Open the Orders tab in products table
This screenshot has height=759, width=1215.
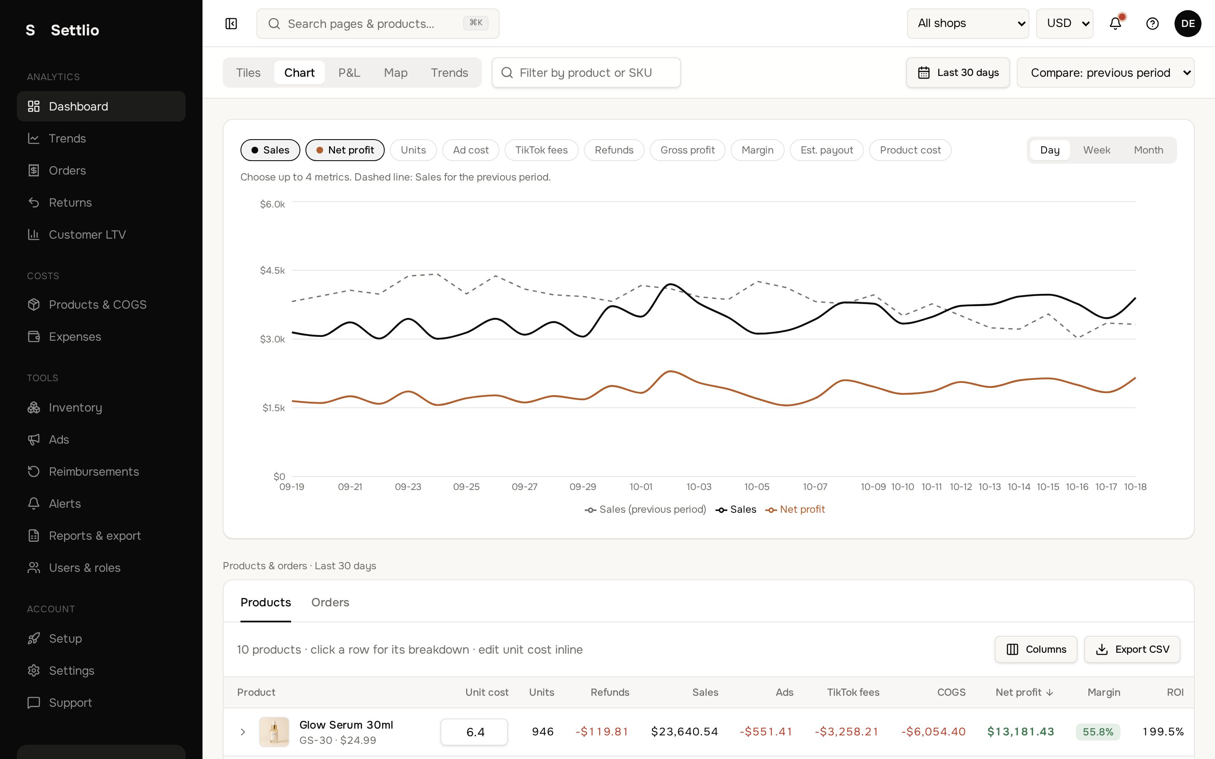330,603
